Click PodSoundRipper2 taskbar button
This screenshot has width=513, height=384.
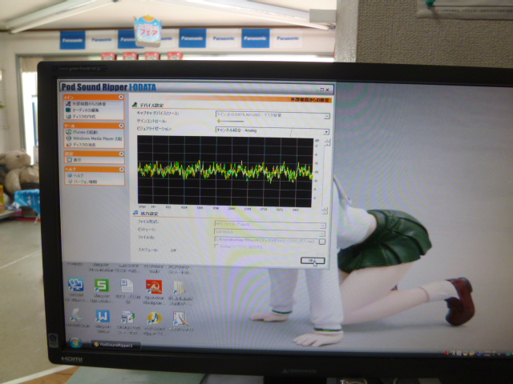pyautogui.click(x=117, y=344)
